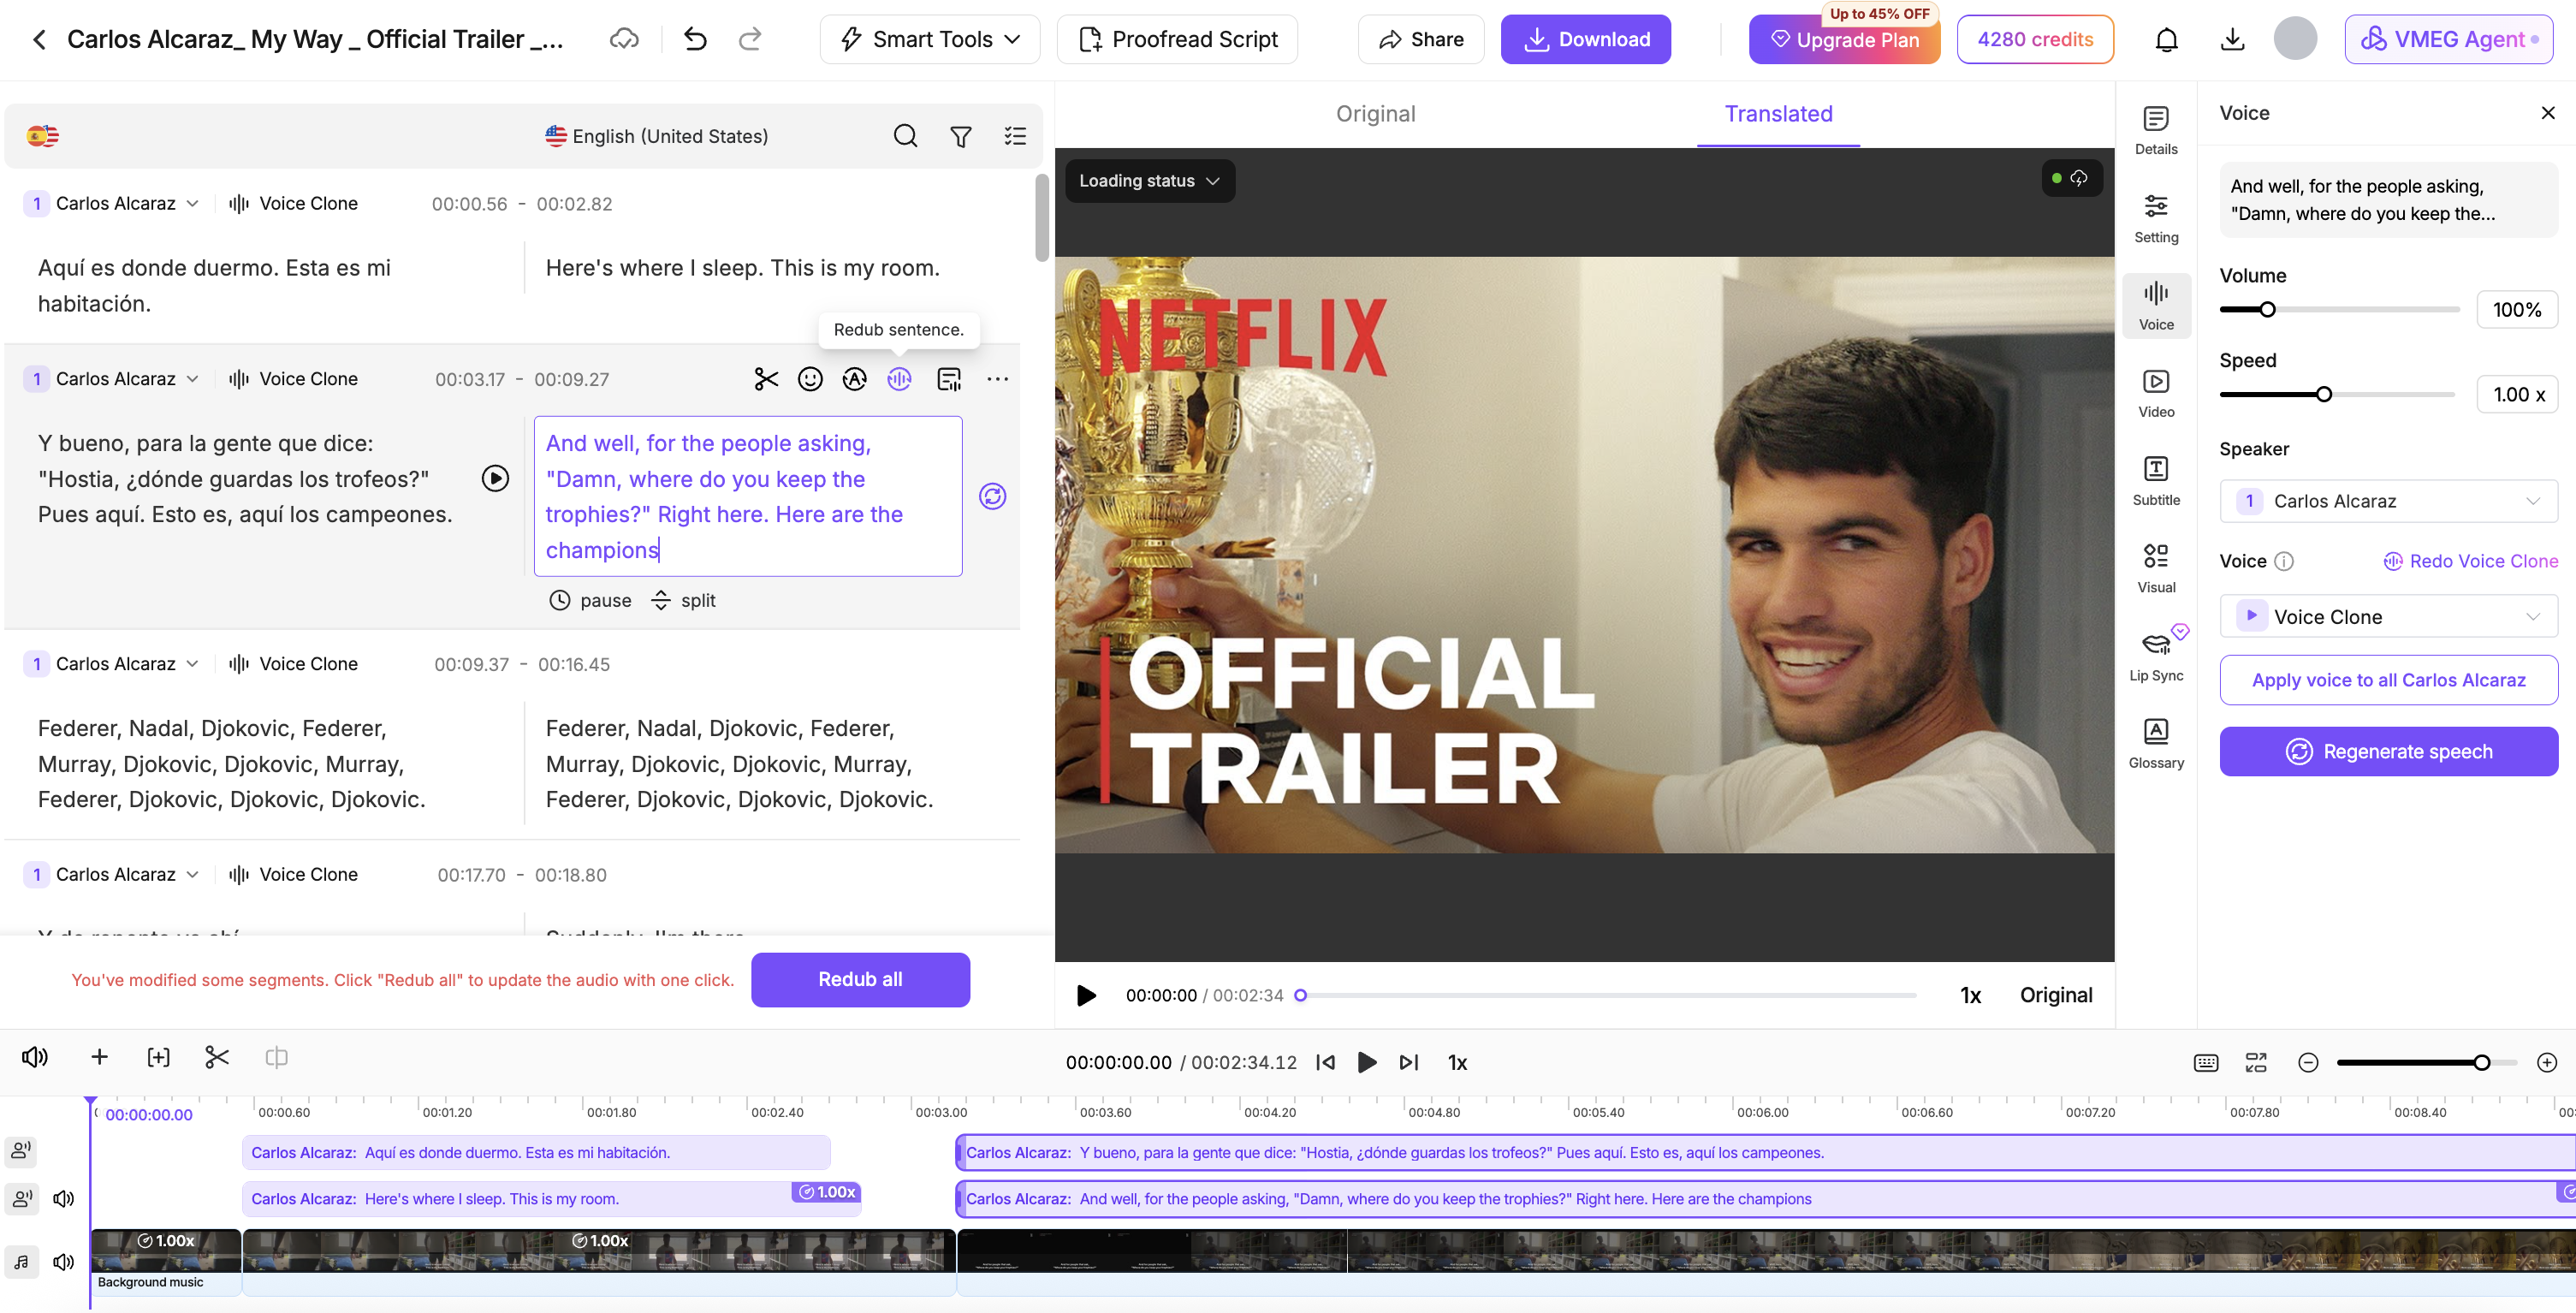Switch to the Translated tab
The width and height of the screenshot is (2576, 1313).
[x=1778, y=114]
